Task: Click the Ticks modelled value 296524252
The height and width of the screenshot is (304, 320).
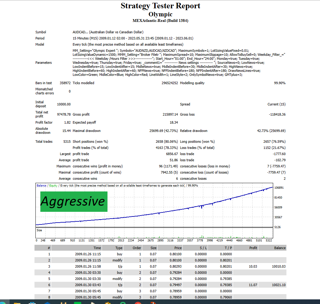Action: tap(170, 83)
